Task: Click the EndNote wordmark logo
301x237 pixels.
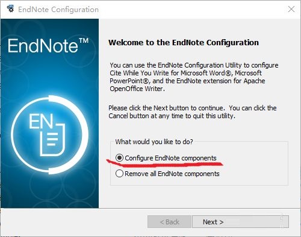Action: click(48, 46)
